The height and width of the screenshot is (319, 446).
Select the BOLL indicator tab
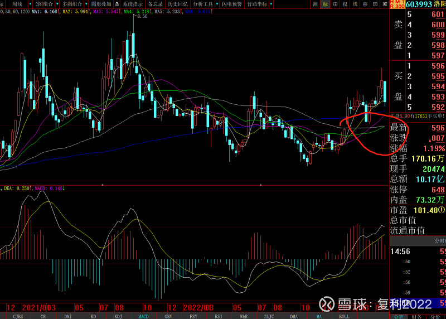tap(344, 316)
